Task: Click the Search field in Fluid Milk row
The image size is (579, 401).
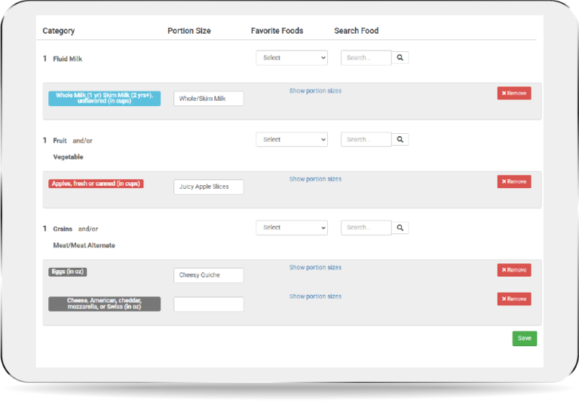Action: [366, 57]
